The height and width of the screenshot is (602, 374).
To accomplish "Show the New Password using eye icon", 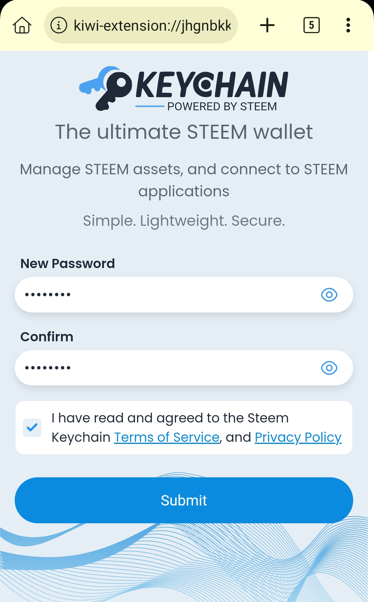I will [329, 295].
